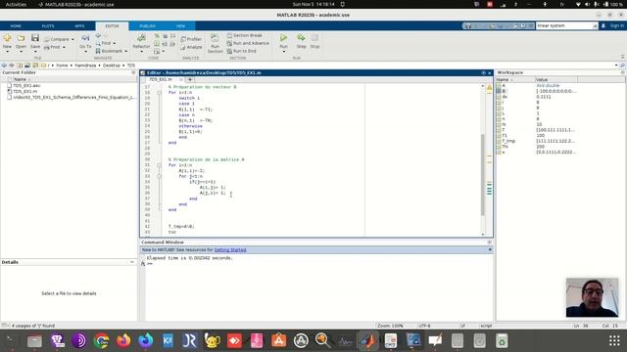Screen dimensions: 627x352
Task: Expand the Bookmark dropdown arrow
Action: 126,51
